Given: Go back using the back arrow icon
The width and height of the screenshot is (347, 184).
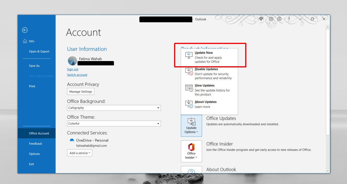Looking at the screenshot, I should [x=25, y=30].
